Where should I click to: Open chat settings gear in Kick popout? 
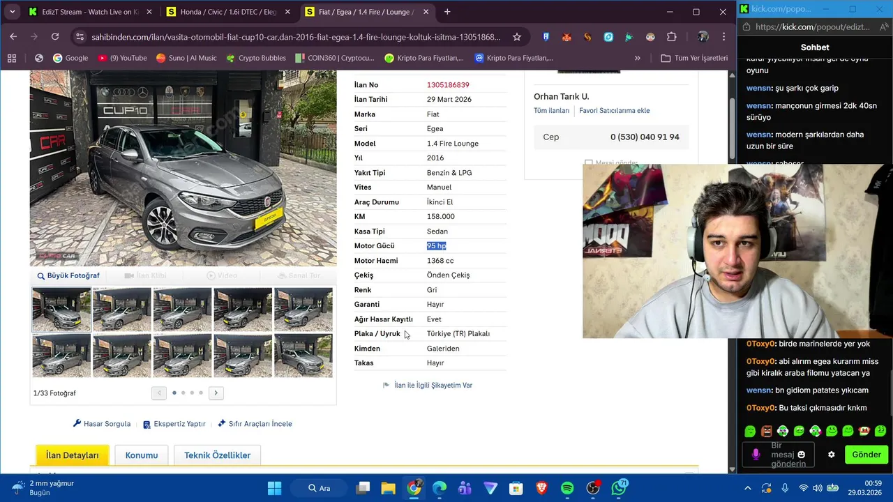click(x=831, y=455)
